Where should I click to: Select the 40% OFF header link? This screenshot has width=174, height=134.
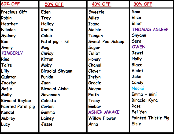pos(101,4)
